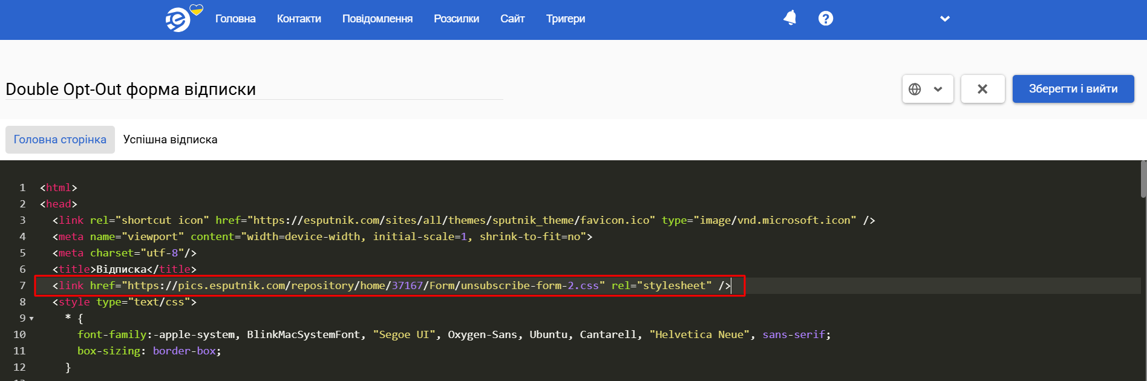The height and width of the screenshot is (381, 1147).
Task: Click the font-family declaration line
Action: [454, 334]
